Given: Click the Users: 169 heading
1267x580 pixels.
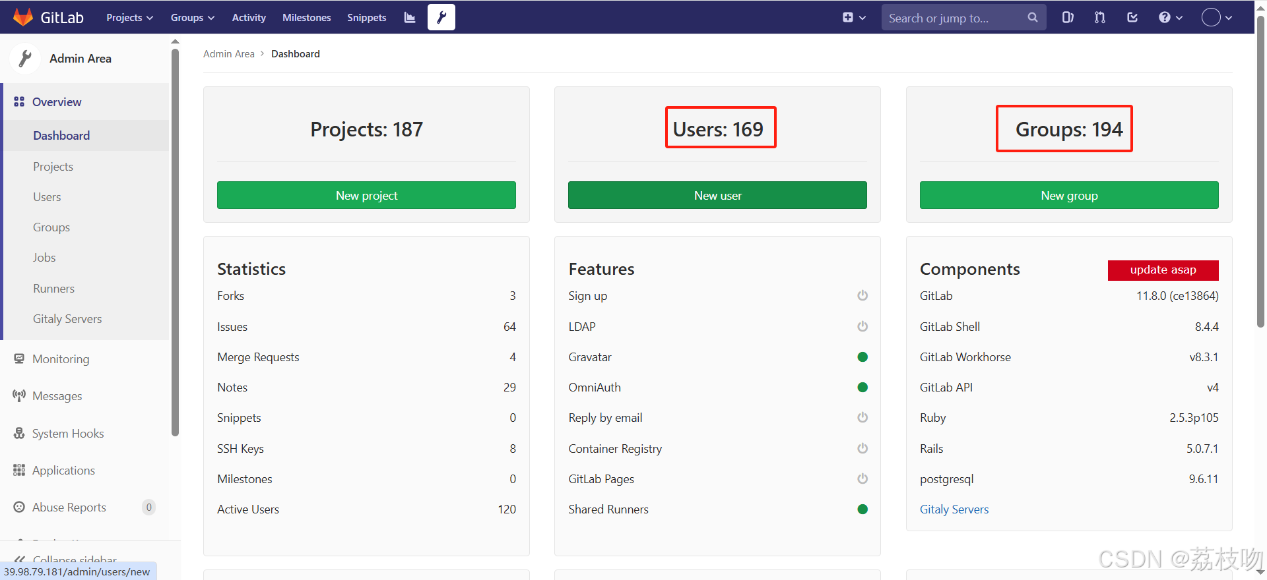Looking at the screenshot, I should pos(718,129).
